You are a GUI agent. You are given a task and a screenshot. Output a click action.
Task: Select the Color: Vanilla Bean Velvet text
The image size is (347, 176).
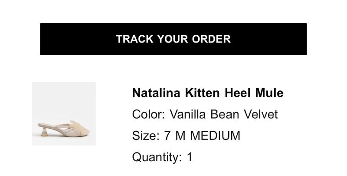click(205, 115)
